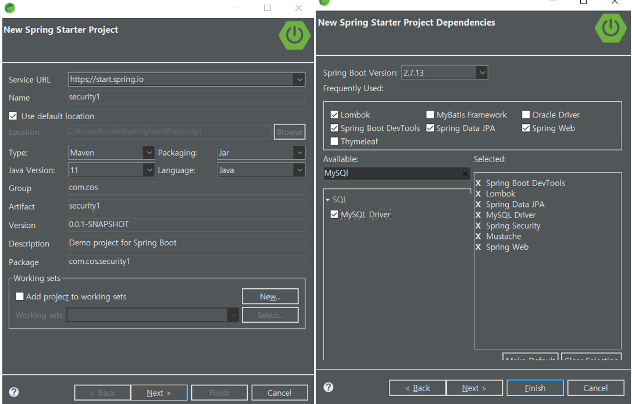This screenshot has height=404, width=632.
Task: Click the Name field containing security1
Action: pos(186,97)
